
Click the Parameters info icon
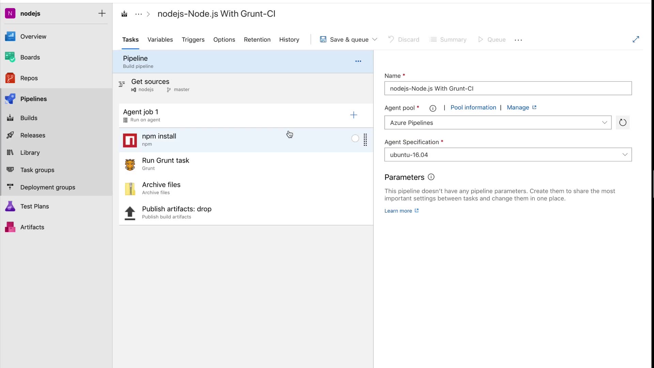point(431,177)
